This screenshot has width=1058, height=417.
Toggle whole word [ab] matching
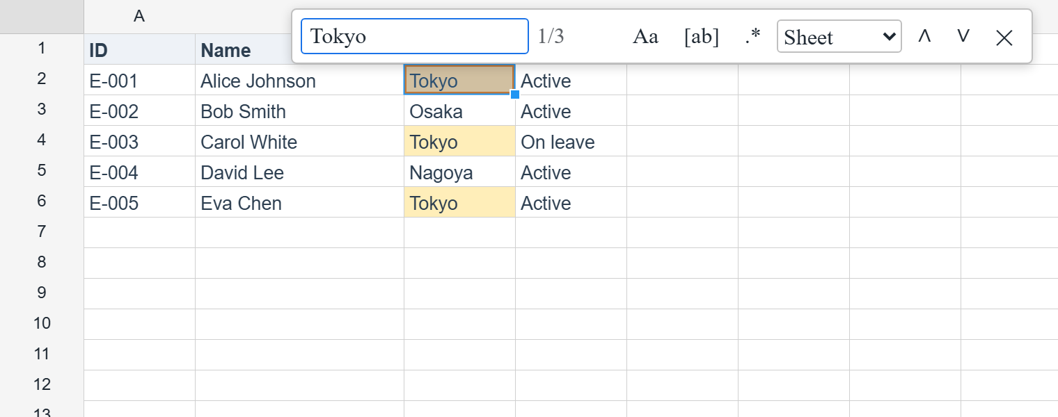(x=702, y=36)
